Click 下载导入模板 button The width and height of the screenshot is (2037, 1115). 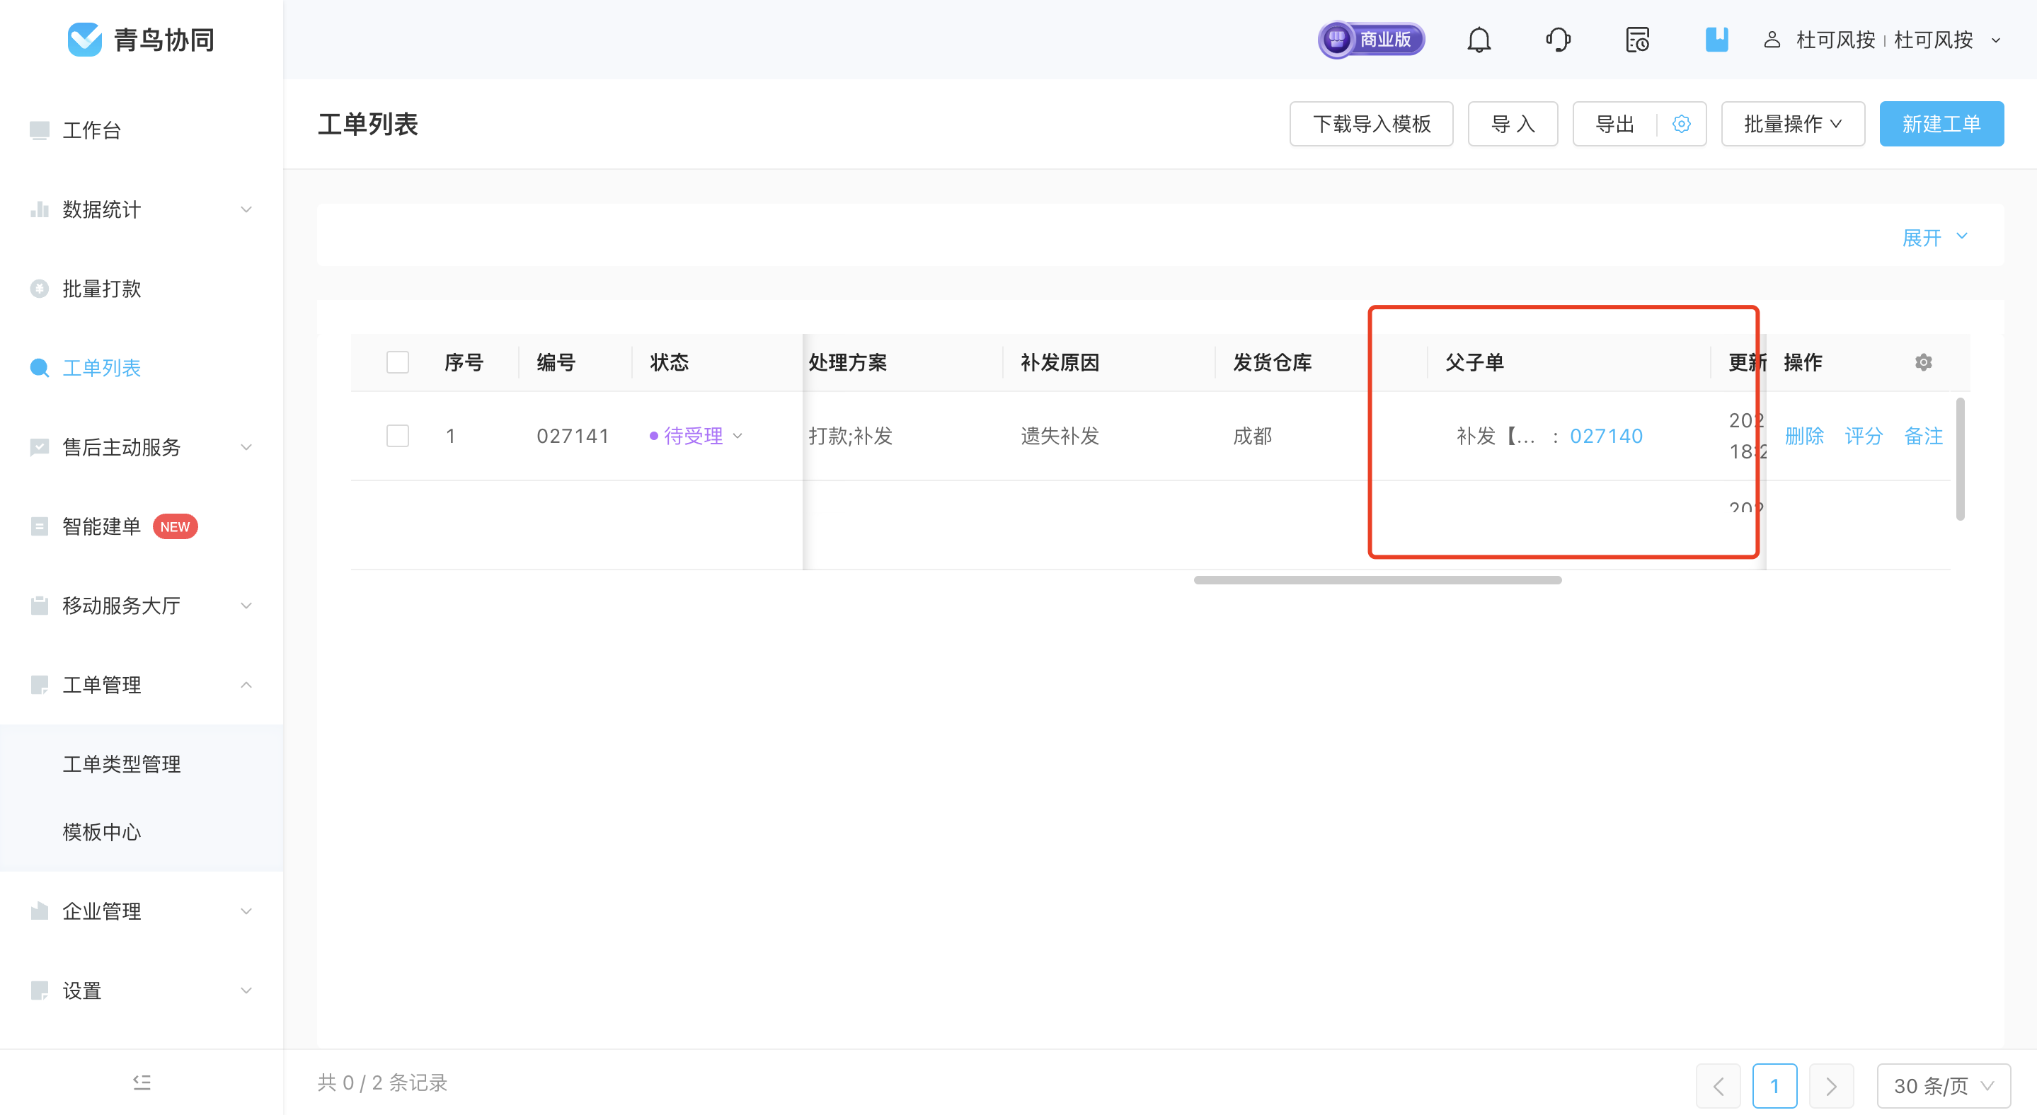[x=1371, y=124]
